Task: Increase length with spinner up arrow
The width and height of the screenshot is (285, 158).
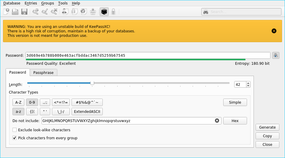Action: point(248,83)
